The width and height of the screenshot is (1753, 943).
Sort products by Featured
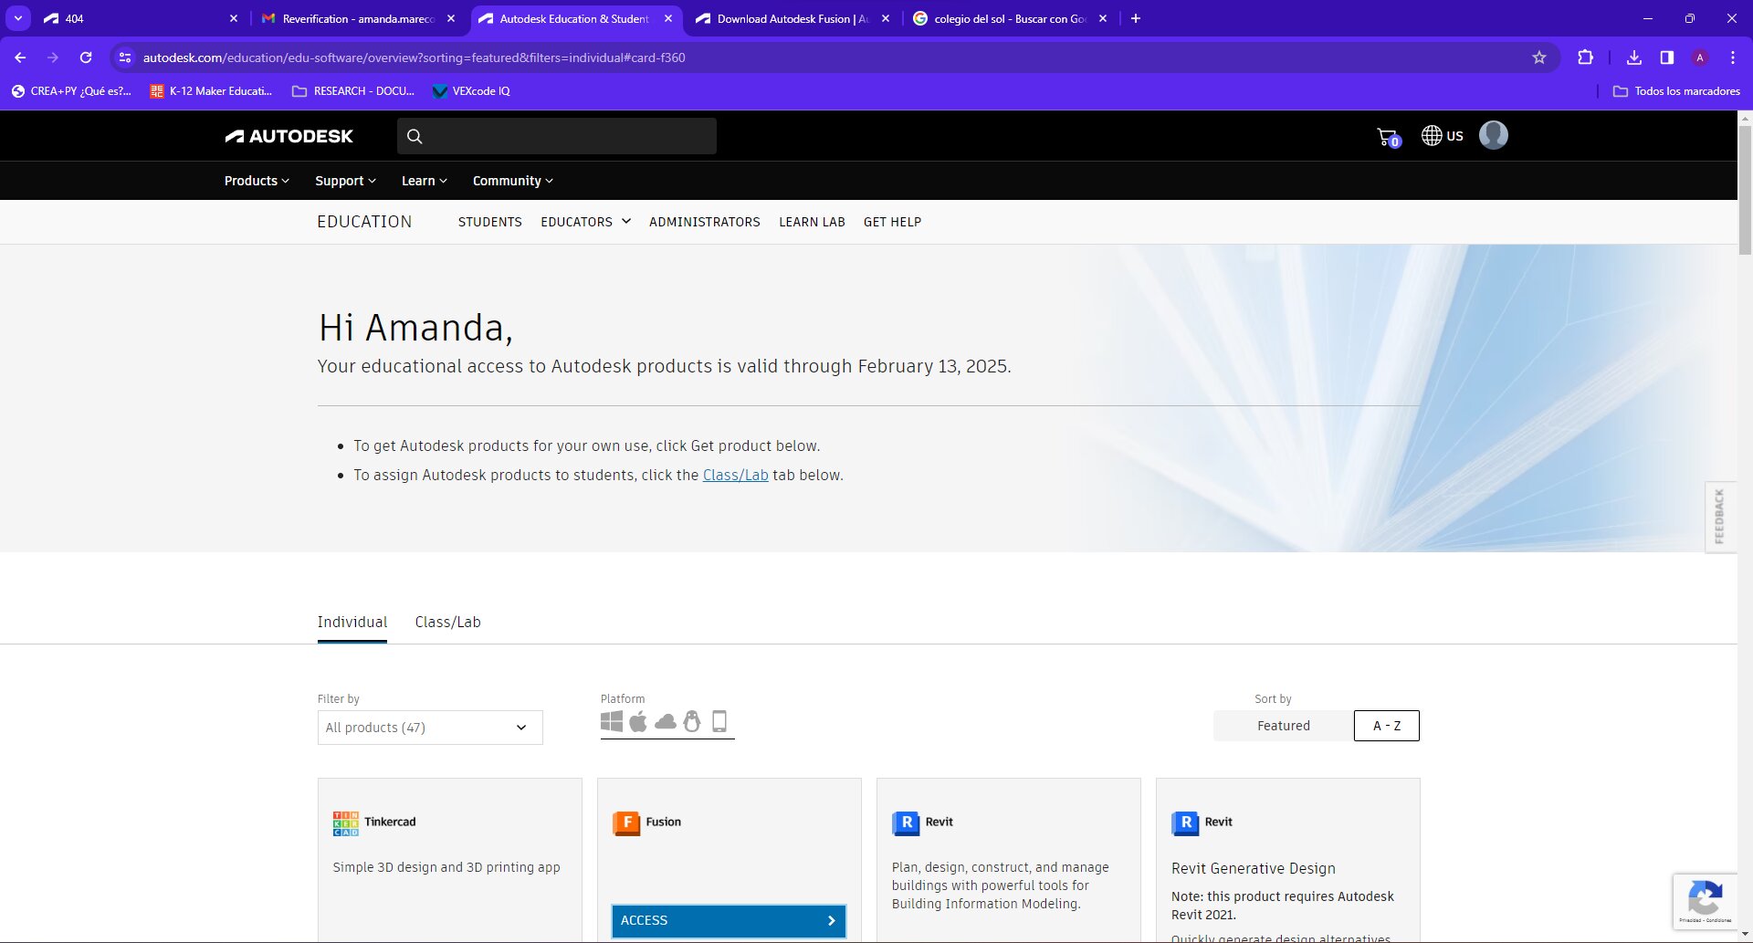[1284, 726]
